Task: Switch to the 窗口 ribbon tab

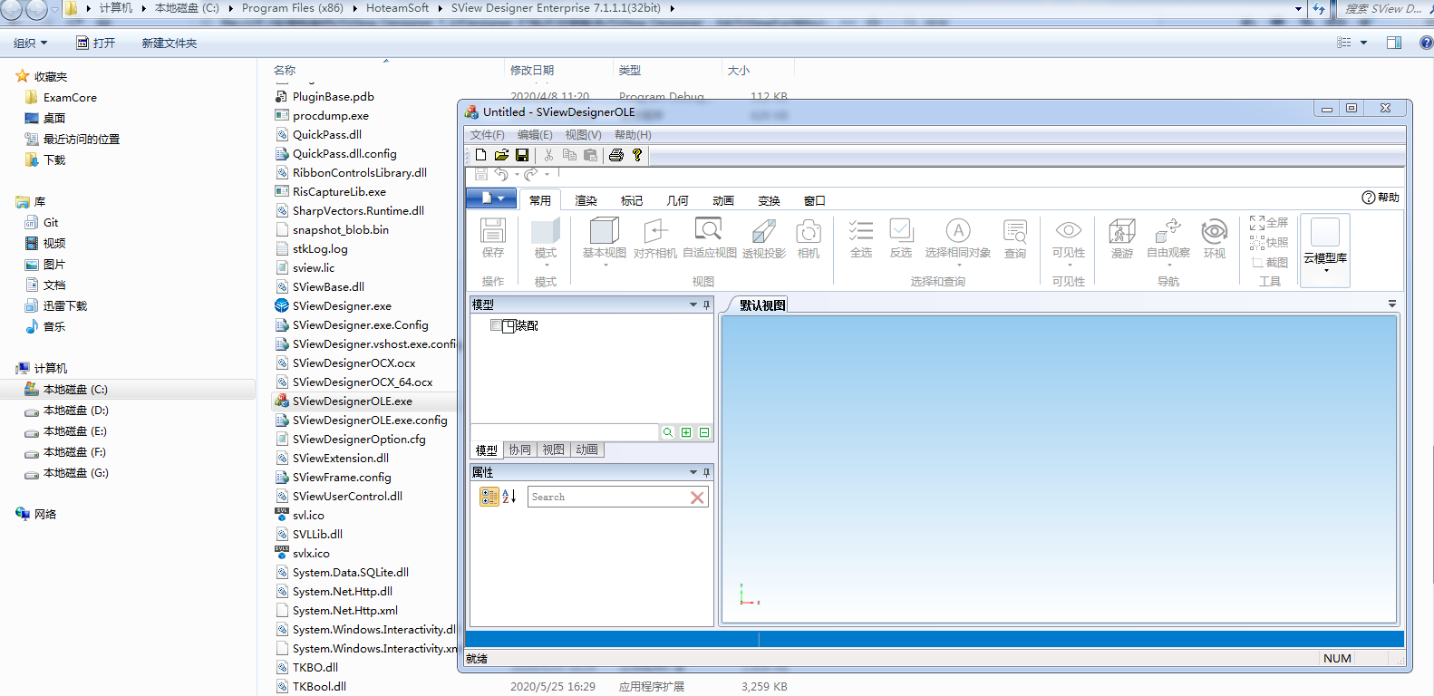Action: click(815, 200)
